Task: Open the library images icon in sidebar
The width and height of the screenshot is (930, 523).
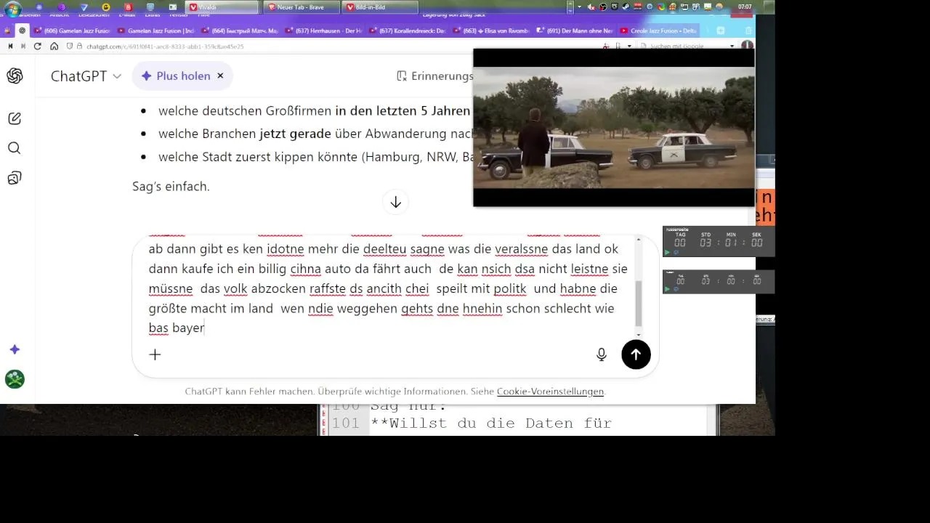Action: (15, 178)
